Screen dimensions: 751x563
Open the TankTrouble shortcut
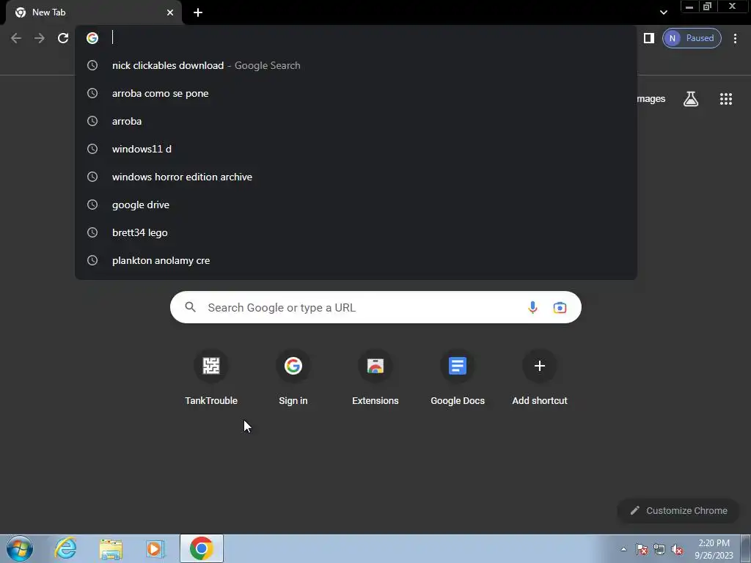pos(211,378)
